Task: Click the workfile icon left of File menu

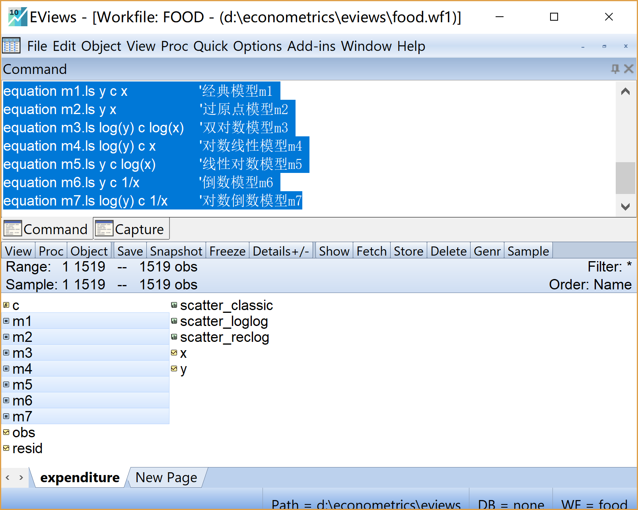Action: (11, 46)
